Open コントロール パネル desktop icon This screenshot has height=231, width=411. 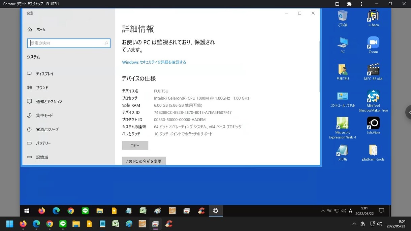(x=343, y=99)
